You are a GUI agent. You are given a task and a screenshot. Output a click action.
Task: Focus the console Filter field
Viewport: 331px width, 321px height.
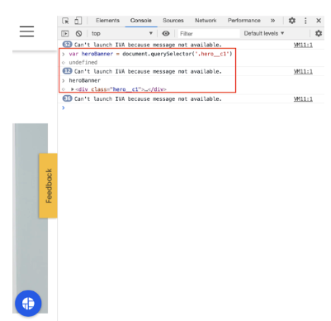coord(209,34)
